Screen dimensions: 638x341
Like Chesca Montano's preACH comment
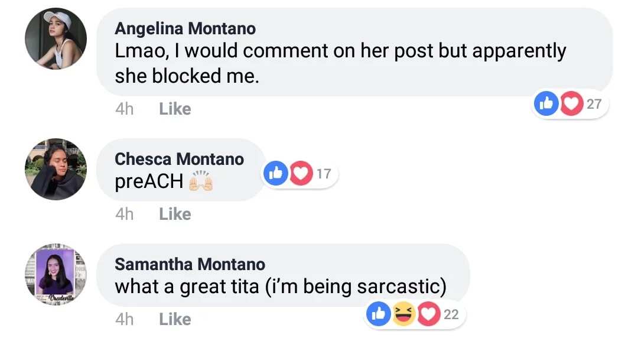click(175, 214)
